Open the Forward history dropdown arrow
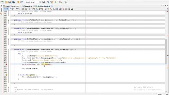Screen dimensions: 169x95 31,9
